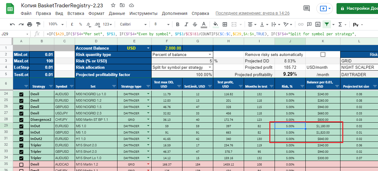Open the Percent of balance dropdown
378x171 pixels.
[210, 54]
